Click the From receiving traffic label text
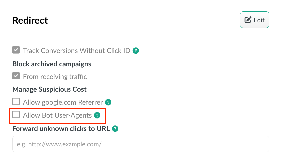 tap(55, 77)
